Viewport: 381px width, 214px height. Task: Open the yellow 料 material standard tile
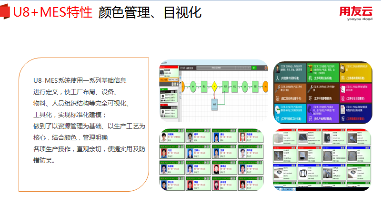(356, 72)
